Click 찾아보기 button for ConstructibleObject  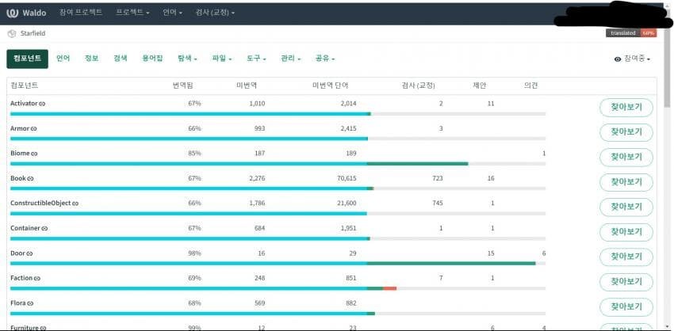pyautogui.click(x=626, y=207)
